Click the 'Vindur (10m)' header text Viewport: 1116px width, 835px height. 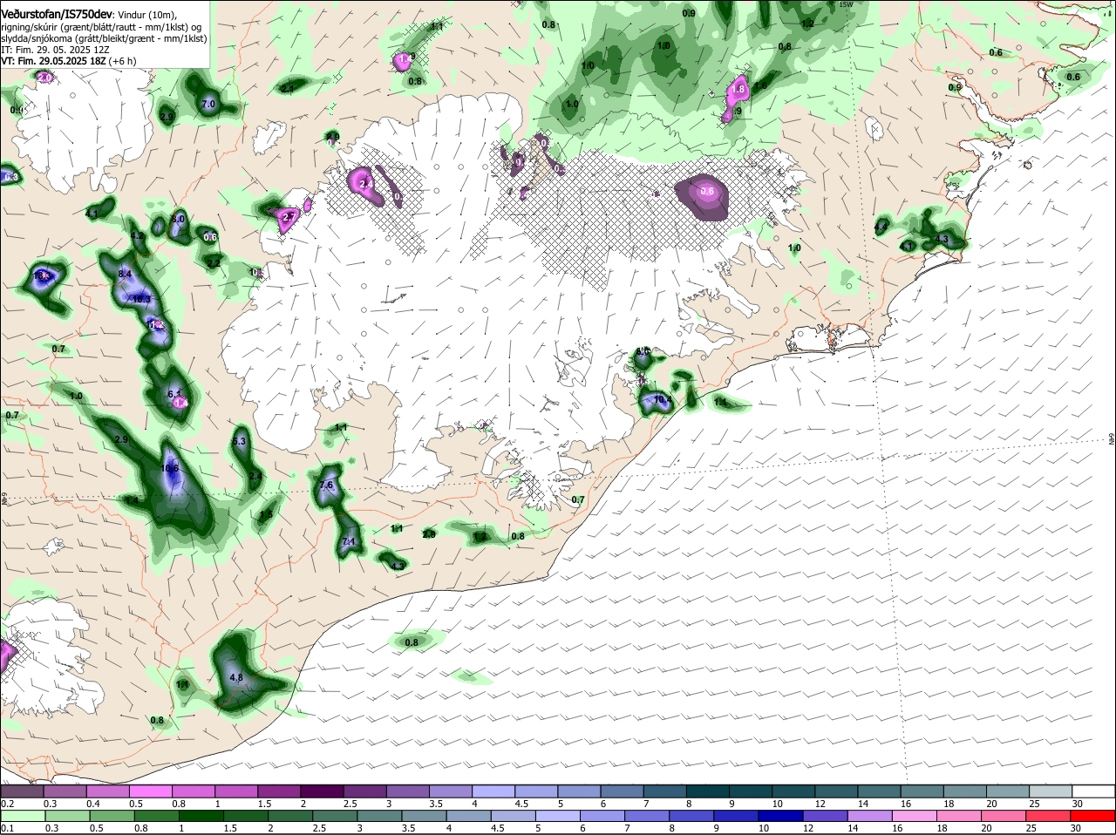pos(147,15)
